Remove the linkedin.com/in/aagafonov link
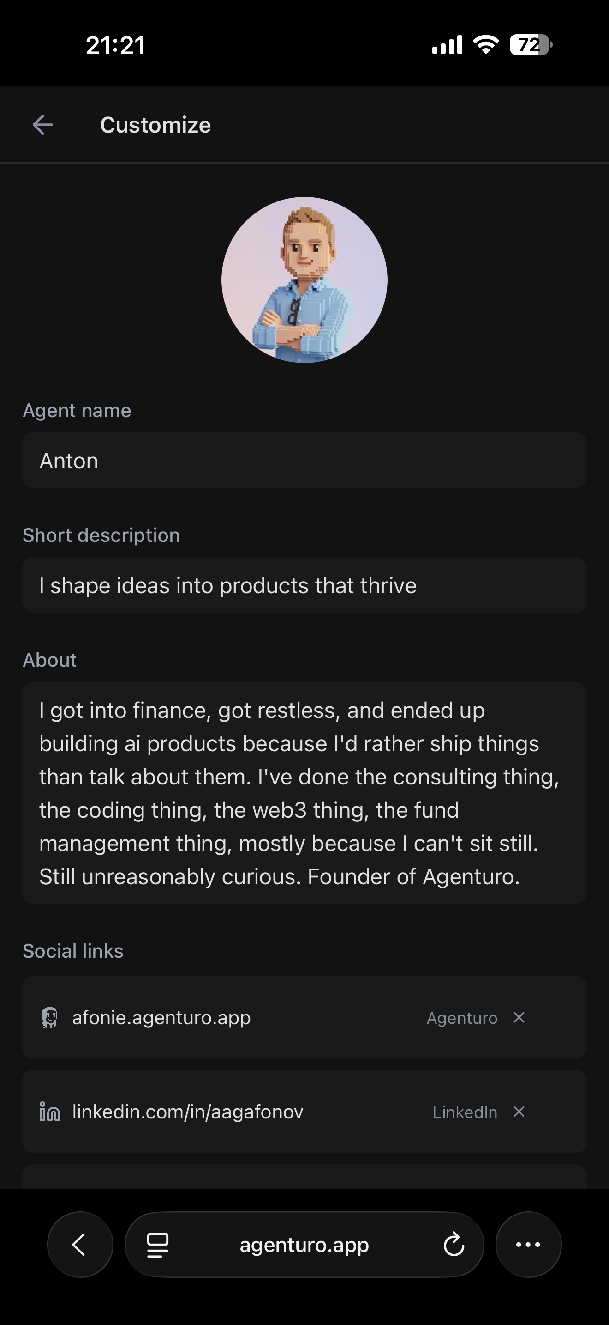The width and height of the screenshot is (609, 1325). 519,1112
